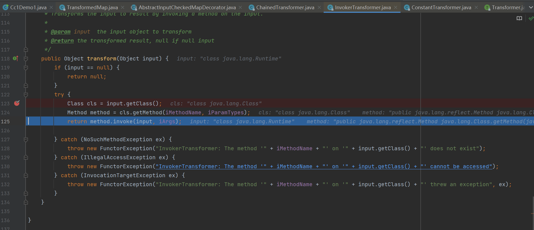
Task: Open inspections checkmark widget
Action: (x=531, y=18)
